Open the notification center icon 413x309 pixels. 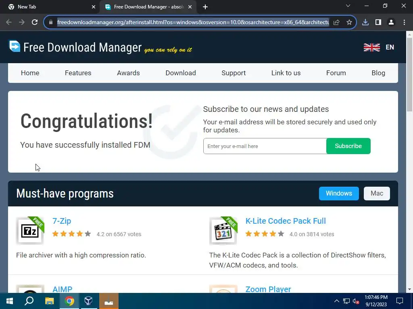click(400, 301)
